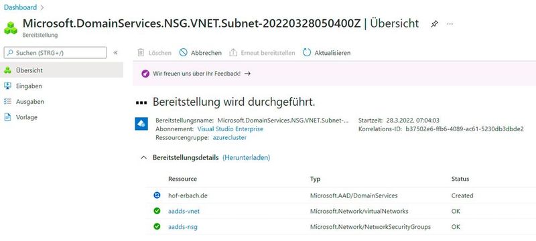Click the Bereitstellung wird durchgeführt heading
Screen dimensions: 536x241
[234, 102]
